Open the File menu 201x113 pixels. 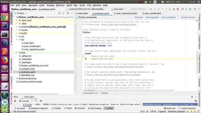[12, 5]
